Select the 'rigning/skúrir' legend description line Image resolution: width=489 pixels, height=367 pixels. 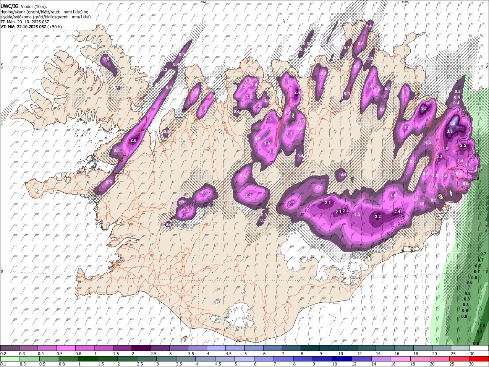[x=45, y=12]
